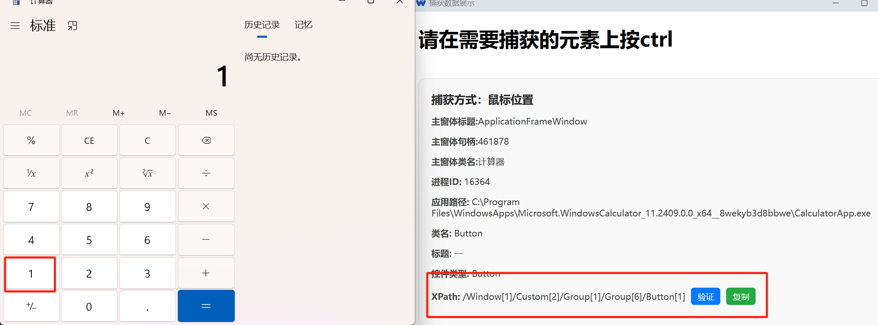Maximize the 捕获数据展示 window
This screenshot has width=878, height=325.
pos(864,3)
